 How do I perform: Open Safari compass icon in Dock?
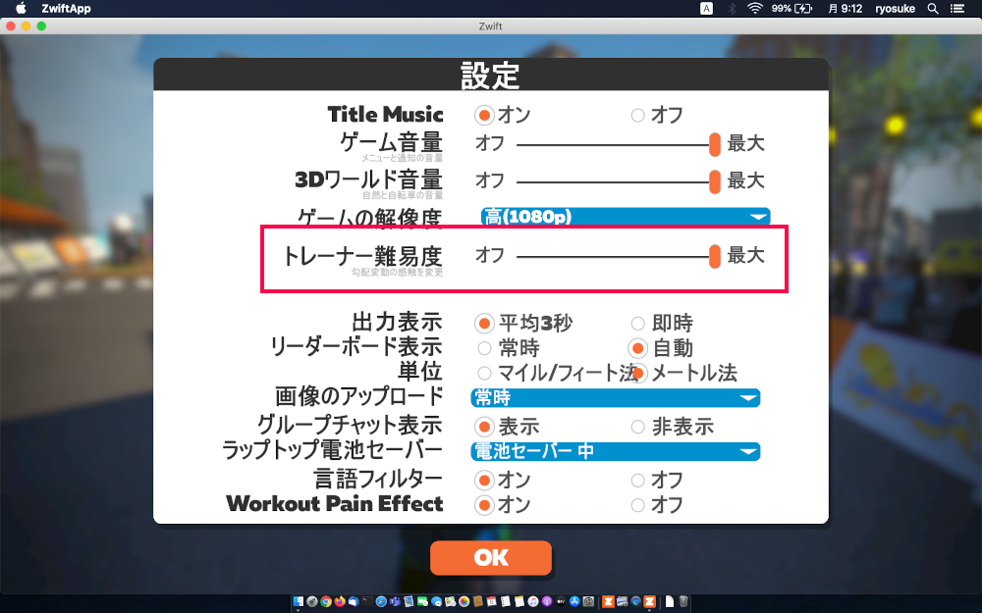click(381, 602)
